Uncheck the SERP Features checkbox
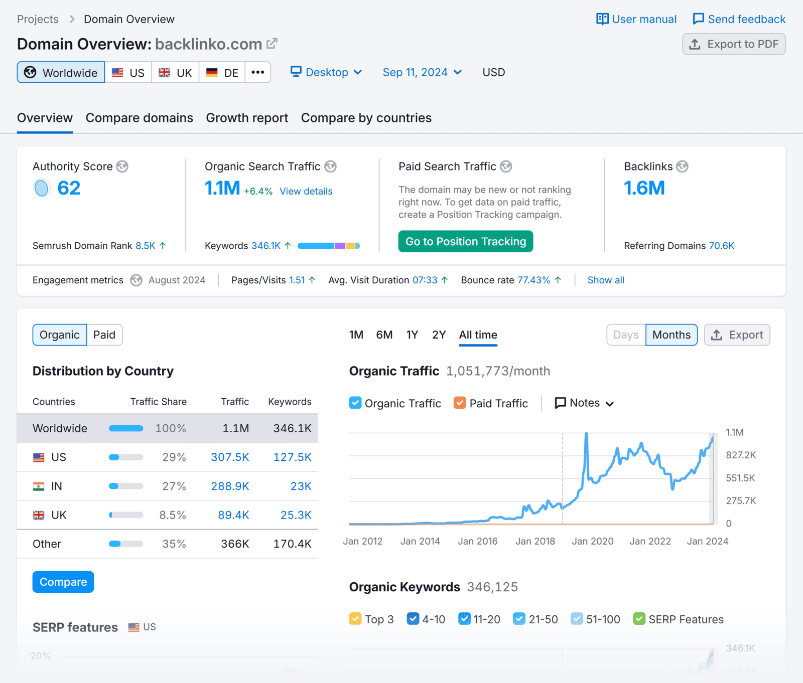Image resolution: width=803 pixels, height=683 pixels. tap(639, 619)
